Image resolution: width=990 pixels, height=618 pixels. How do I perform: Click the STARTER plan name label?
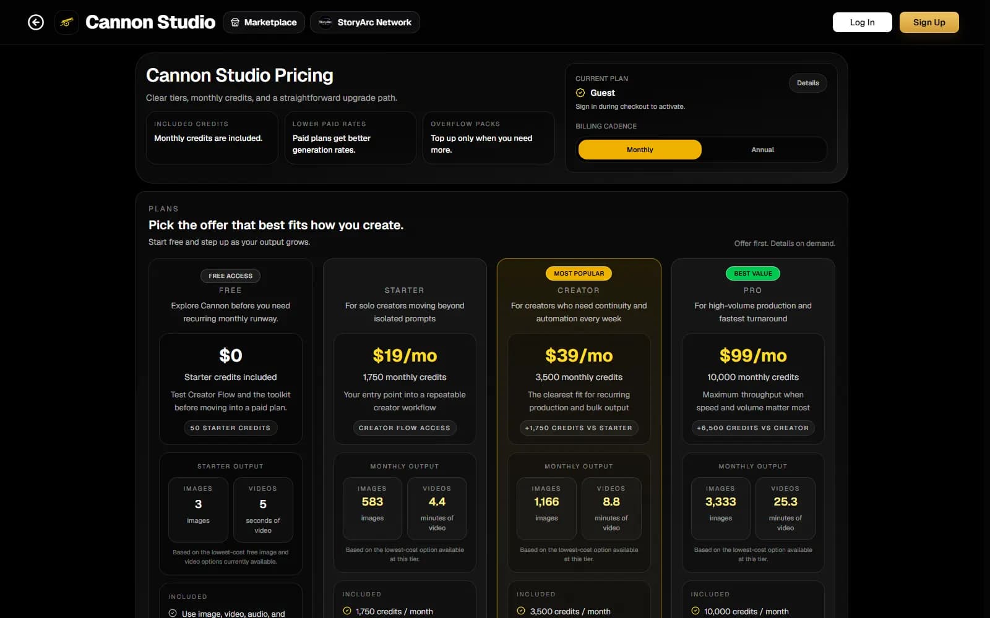405,290
